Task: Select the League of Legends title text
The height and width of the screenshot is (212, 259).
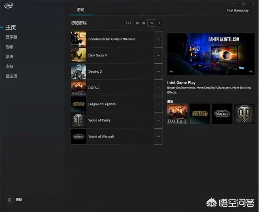Action: click(102, 104)
